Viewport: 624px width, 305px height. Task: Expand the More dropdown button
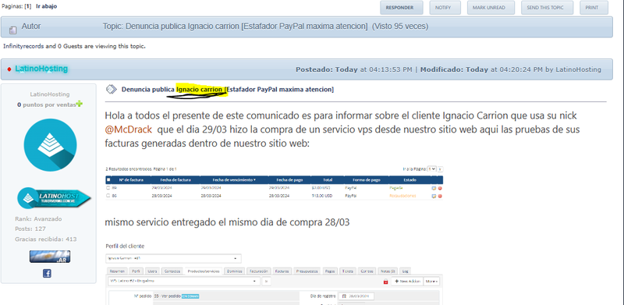(x=431, y=281)
